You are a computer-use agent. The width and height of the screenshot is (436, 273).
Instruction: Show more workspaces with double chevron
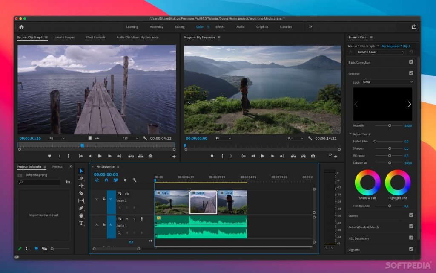click(310, 27)
